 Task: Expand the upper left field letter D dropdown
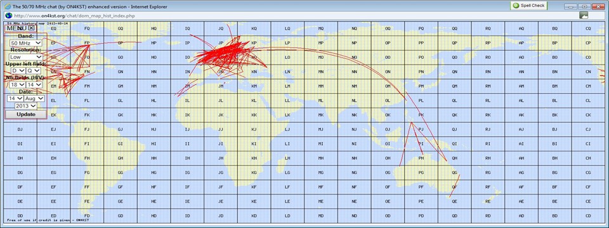tap(18, 70)
